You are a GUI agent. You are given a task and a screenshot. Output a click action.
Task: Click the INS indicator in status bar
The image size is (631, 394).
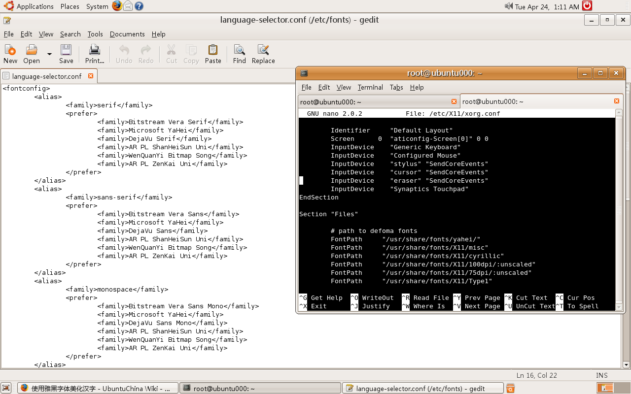pyautogui.click(x=602, y=375)
